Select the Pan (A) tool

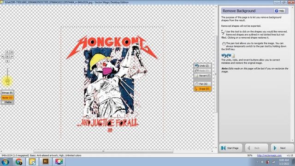202,84
